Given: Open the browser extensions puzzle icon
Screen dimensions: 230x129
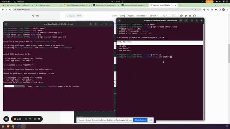Looking at the screenshot, I should click(x=216, y=10).
